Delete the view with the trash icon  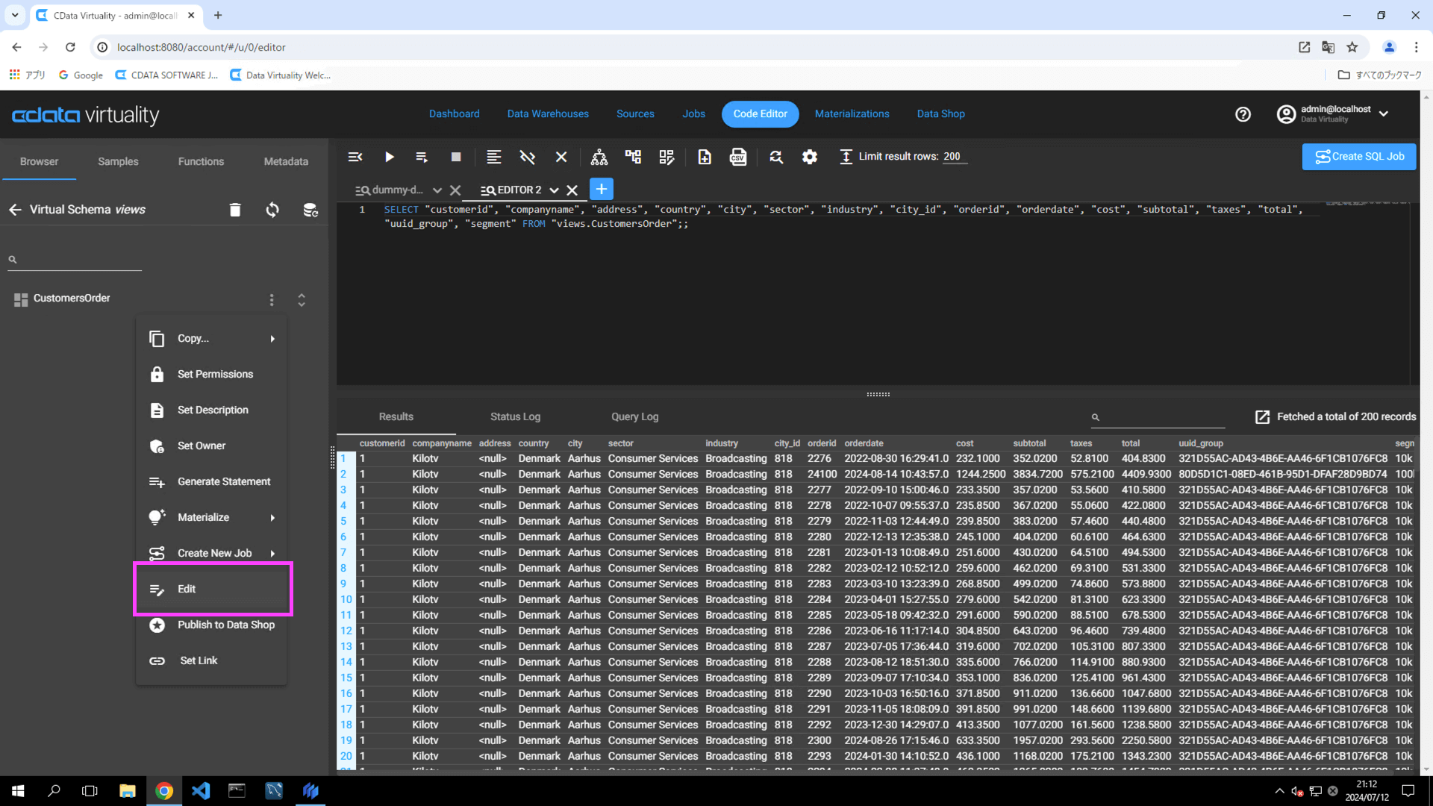click(234, 210)
